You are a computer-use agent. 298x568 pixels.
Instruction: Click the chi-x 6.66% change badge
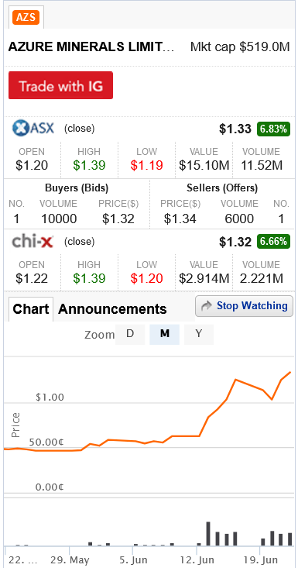tap(274, 241)
